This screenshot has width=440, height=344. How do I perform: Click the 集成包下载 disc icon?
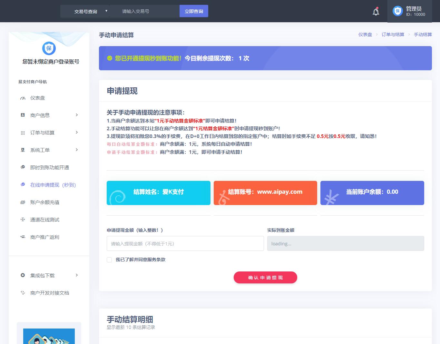coord(23,275)
